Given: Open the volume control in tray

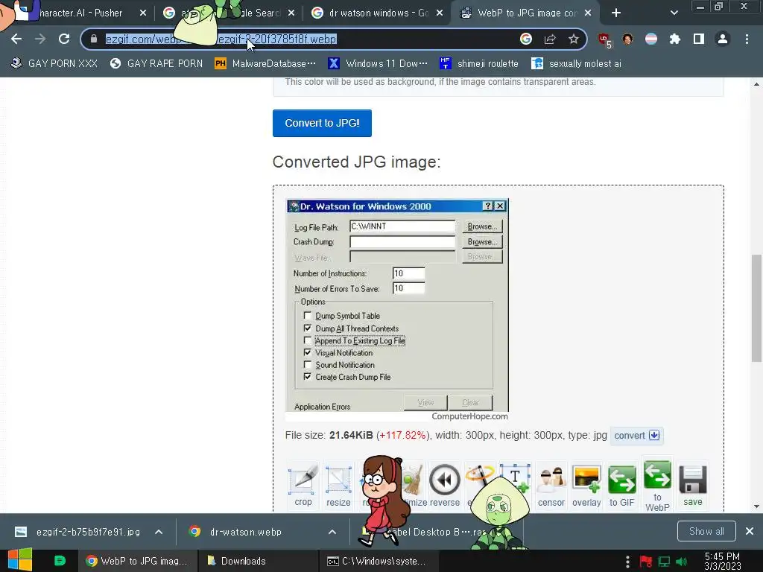Looking at the screenshot, I should point(682,562).
